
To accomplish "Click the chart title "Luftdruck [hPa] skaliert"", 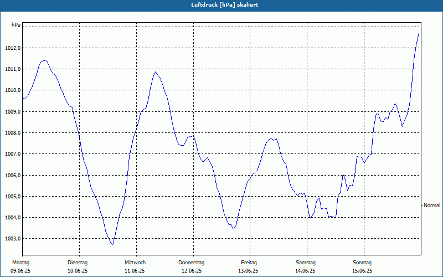I will point(225,5).
